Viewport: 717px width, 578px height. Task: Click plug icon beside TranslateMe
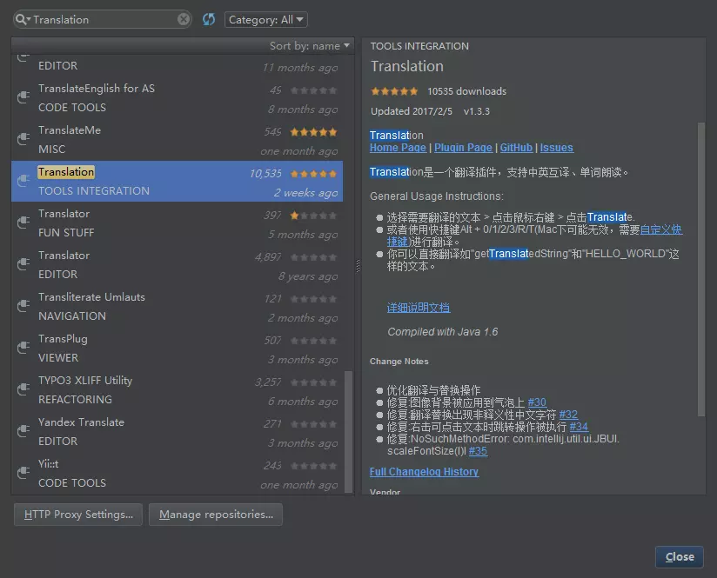pos(23,138)
